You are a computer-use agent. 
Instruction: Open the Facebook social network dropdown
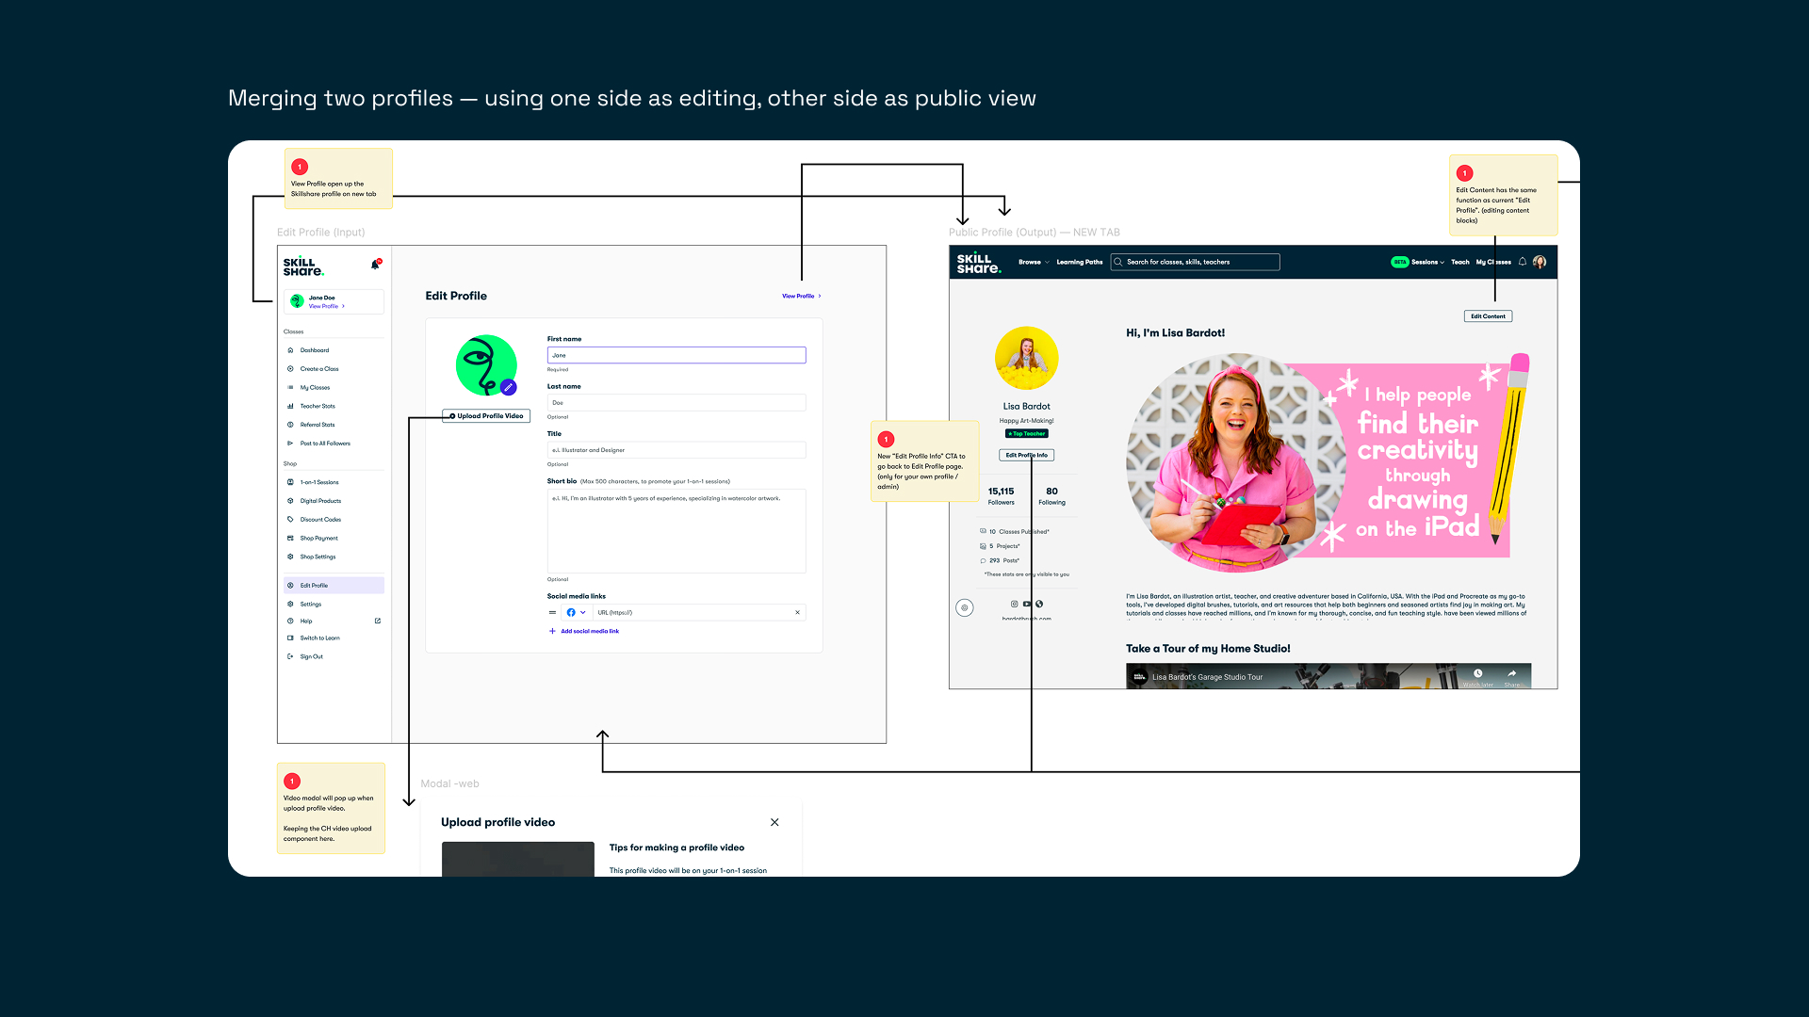coord(576,613)
